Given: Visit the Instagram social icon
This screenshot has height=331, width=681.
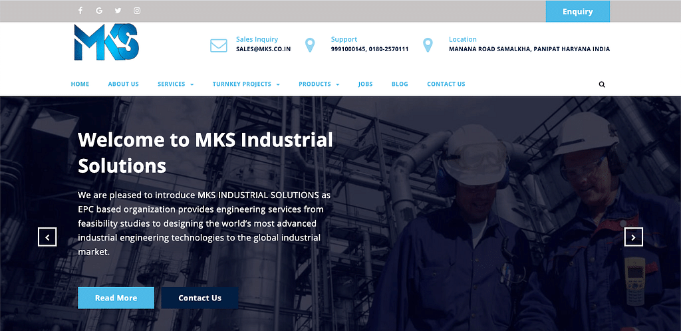Looking at the screenshot, I should [137, 11].
